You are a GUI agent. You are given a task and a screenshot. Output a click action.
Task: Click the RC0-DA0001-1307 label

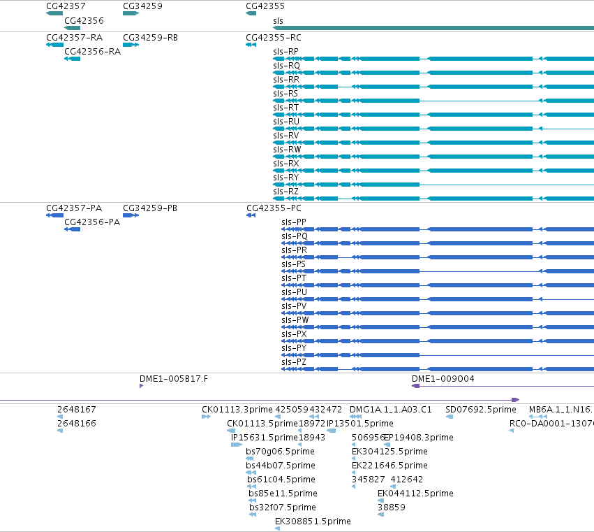click(551, 424)
